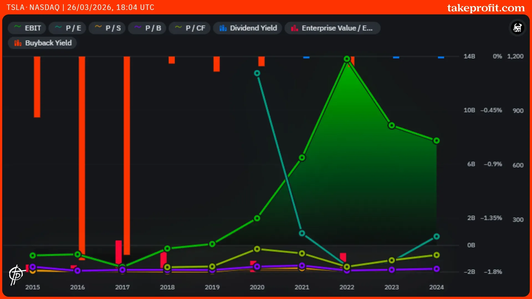Click the 2024 EBIT green data point
This screenshot has width=532, height=299.
coord(436,141)
